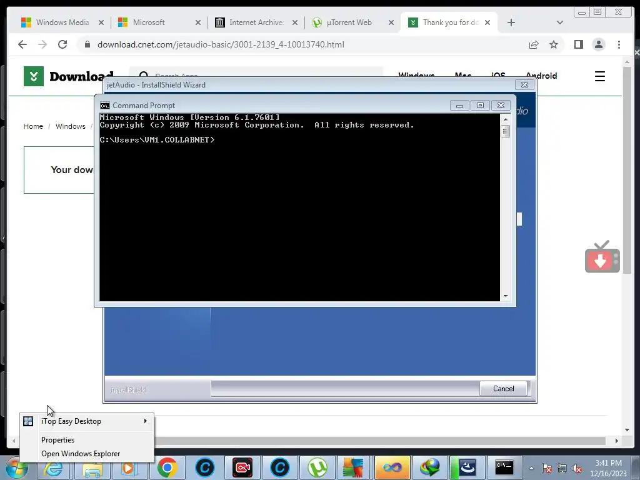Viewport: 640px width, 480px height.
Task: Open Action Center flag tray icon
Action: [547, 469]
